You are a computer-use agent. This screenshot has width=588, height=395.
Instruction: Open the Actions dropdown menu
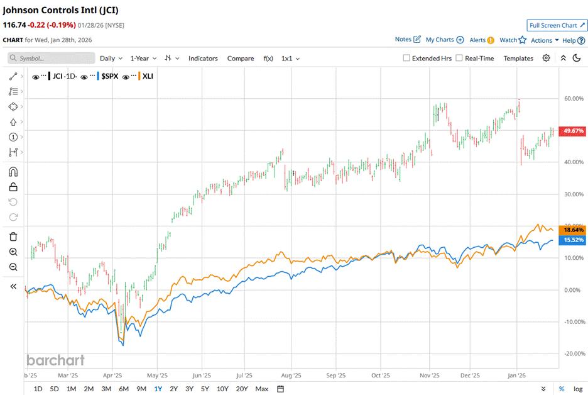545,40
